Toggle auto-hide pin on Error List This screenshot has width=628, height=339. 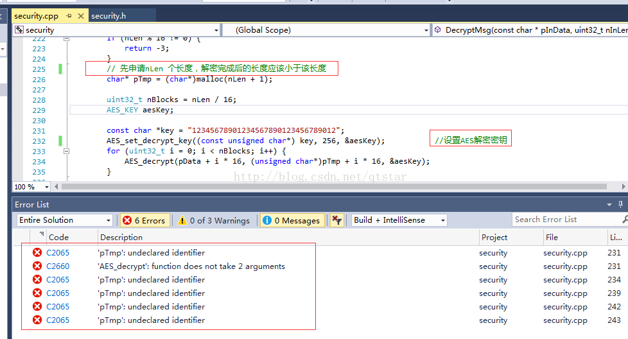coord(620,205)
